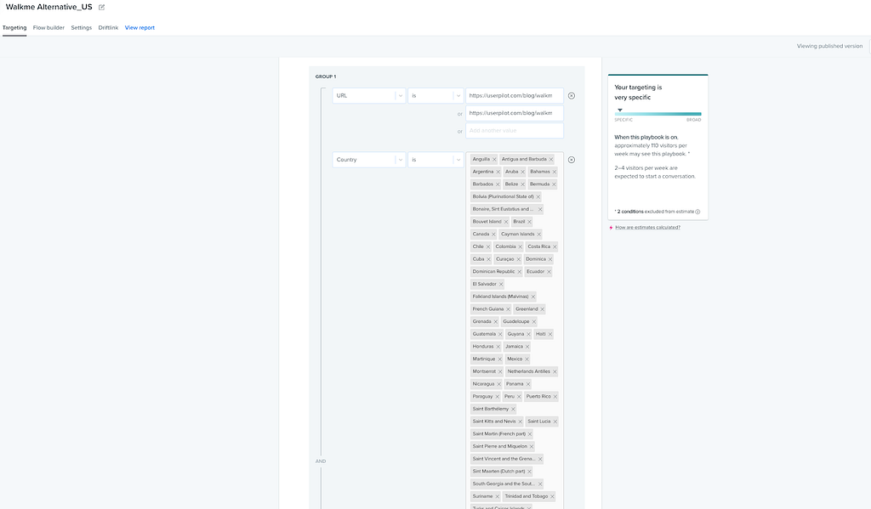Remove the Martinique tag

[499, 359]
